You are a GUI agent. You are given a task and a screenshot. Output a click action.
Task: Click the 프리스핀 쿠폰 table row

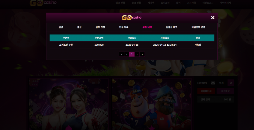[x=132, y=45]
